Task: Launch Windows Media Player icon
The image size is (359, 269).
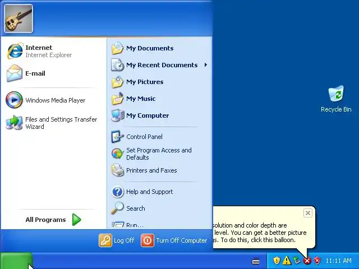Action: [x=14, y=100]
